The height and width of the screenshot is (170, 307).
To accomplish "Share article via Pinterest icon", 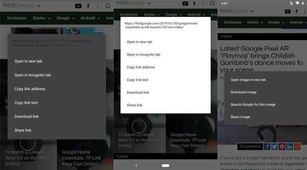I will [282, 146].
